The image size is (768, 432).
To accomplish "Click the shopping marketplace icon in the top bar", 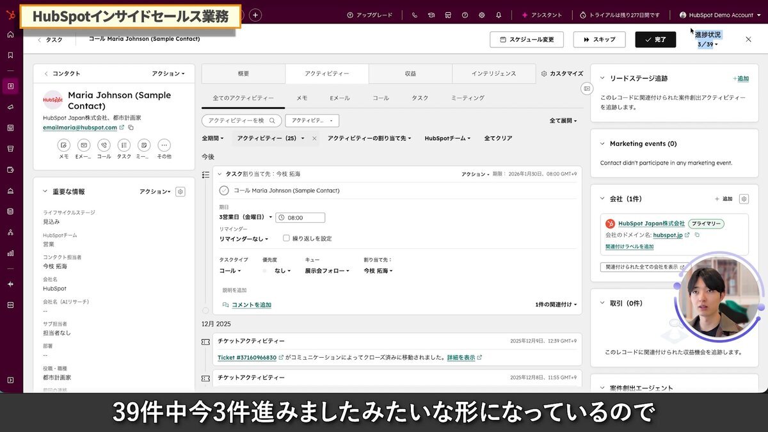I will coord(448,14).
